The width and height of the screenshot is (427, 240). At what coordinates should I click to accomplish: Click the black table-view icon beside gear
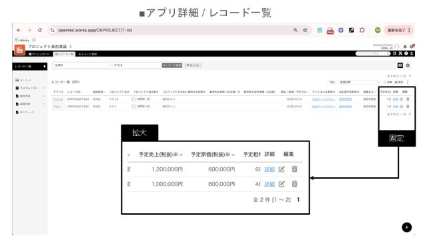click(400, 65)
